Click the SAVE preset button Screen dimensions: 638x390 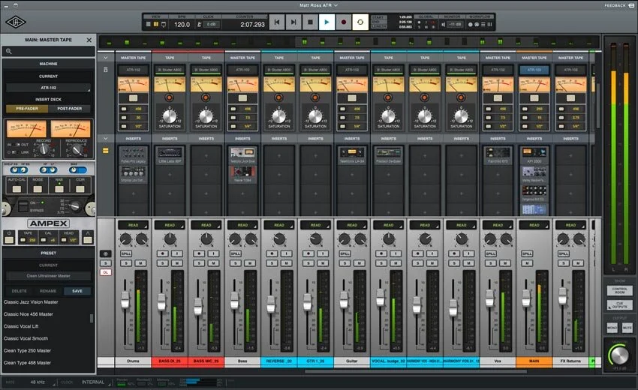77,291
